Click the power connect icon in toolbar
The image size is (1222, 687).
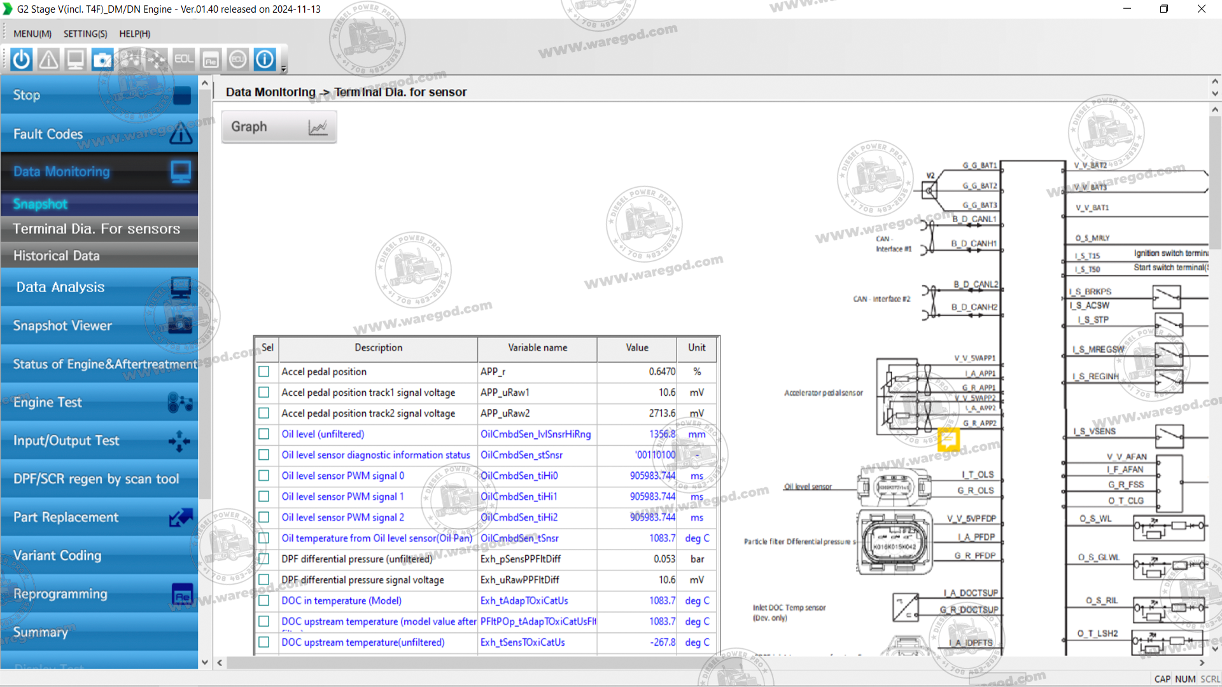pos(22,60)
